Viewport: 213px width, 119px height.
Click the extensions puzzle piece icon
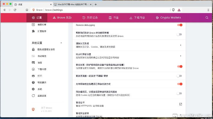pyautogui.click(x=33, y=31)
